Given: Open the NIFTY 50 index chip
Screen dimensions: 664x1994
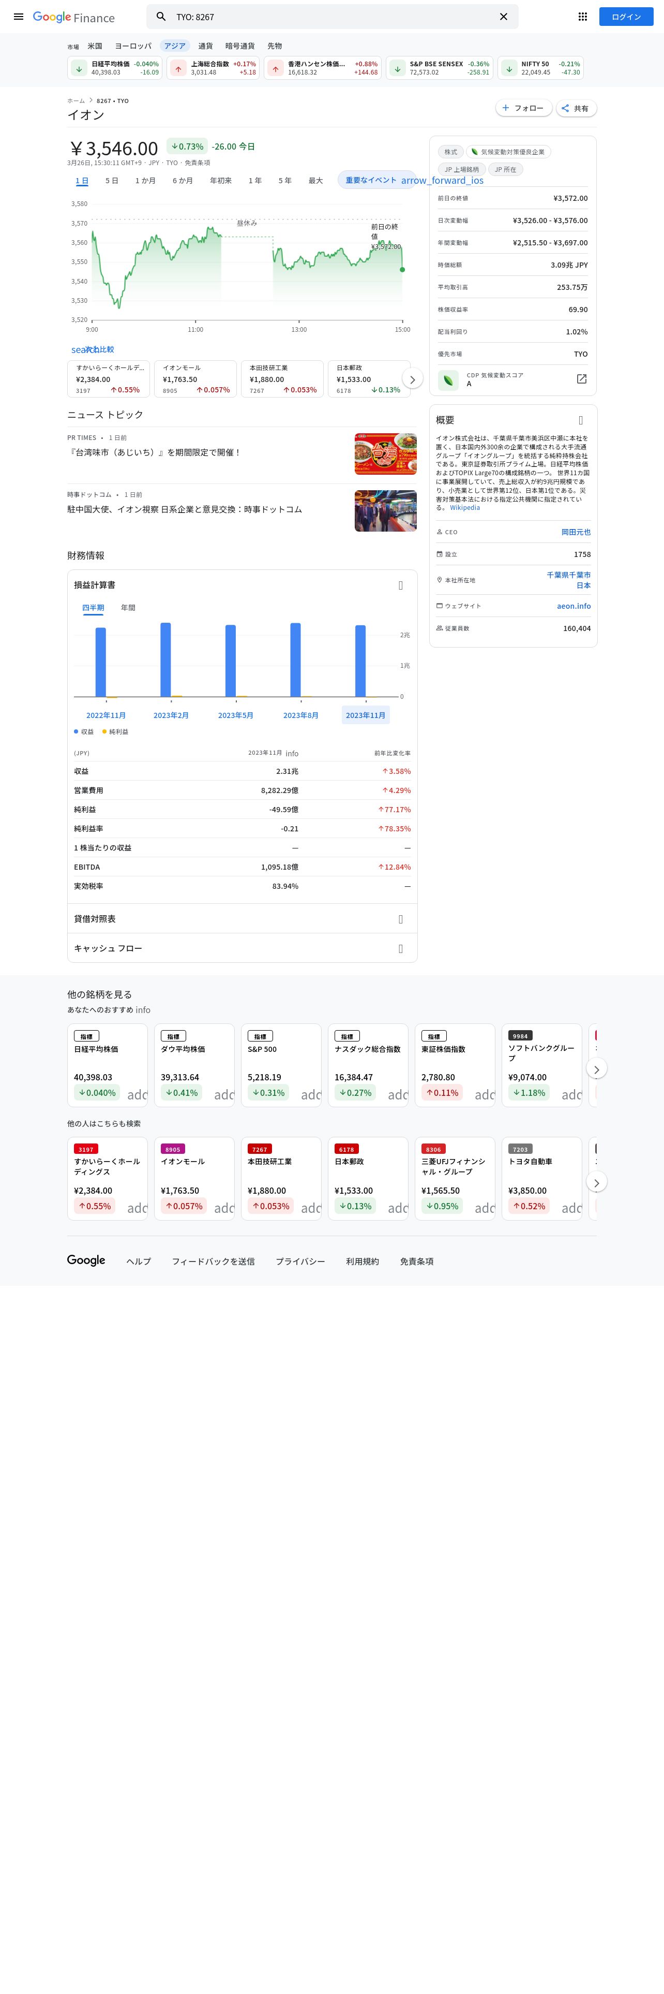Looking at the screenshot, I should pos(540,68).
